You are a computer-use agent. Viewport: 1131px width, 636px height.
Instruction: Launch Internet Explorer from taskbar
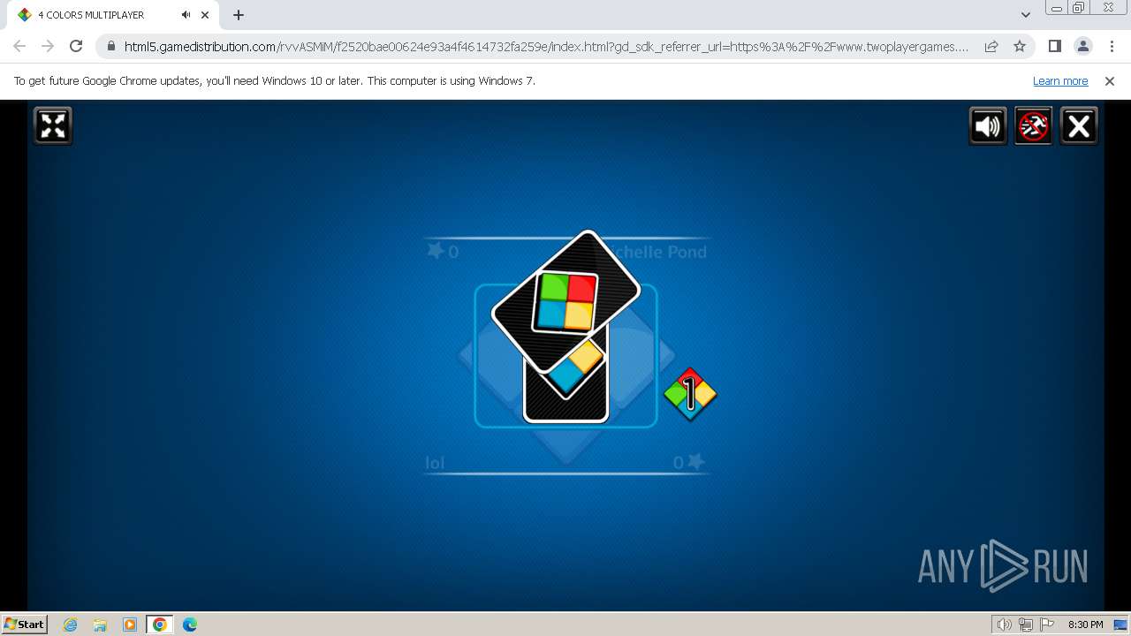pos(71,625)
